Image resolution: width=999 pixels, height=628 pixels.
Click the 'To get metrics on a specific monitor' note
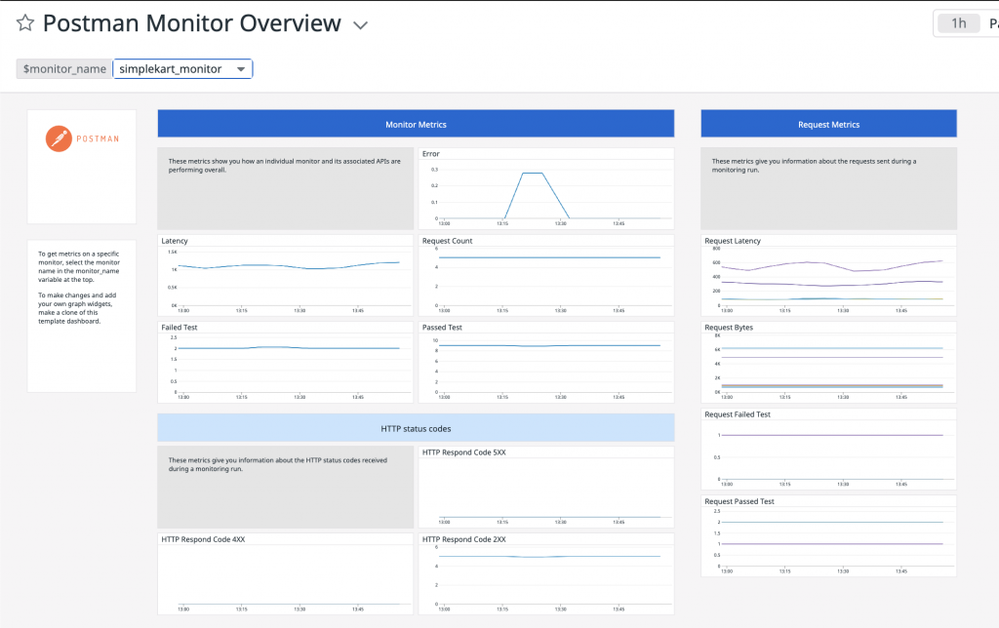79,266
